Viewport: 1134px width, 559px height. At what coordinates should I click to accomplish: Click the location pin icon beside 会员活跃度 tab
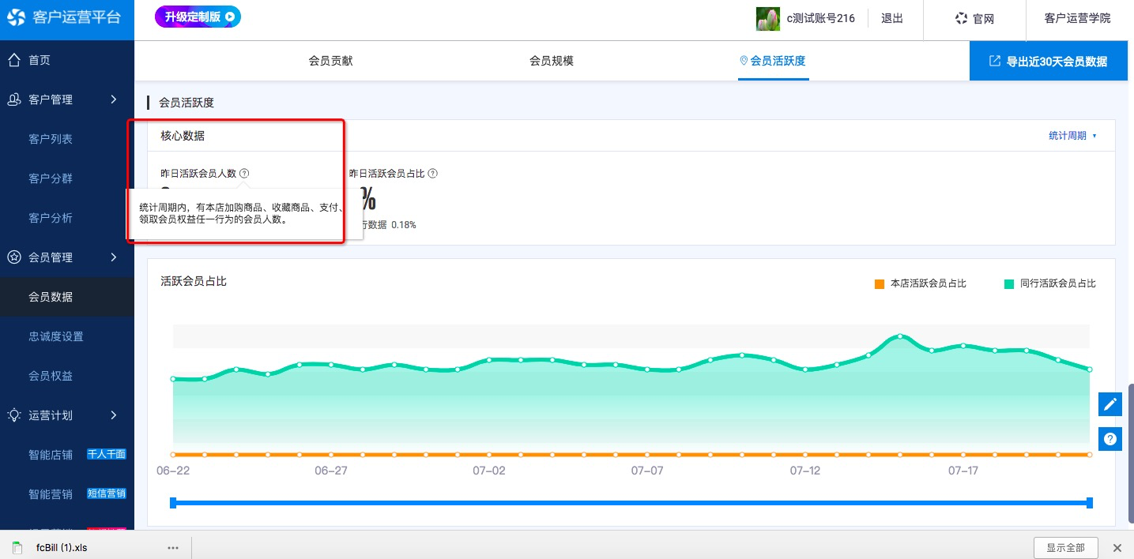click(x=743, y=61)
